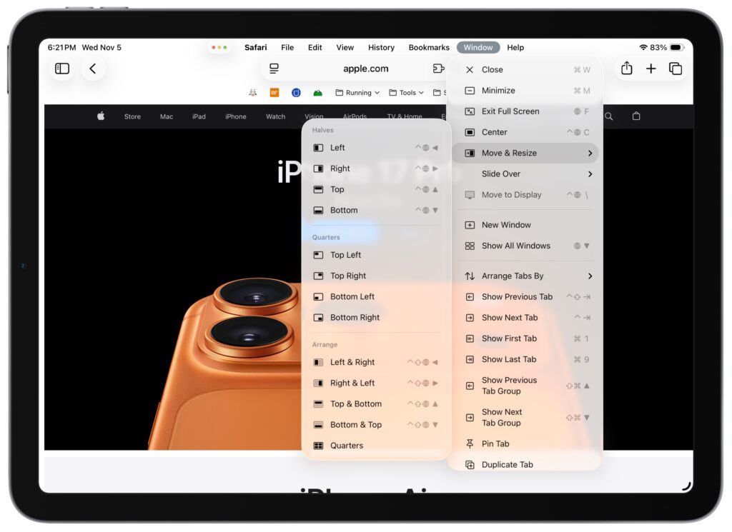This screenshot has width=732, height=532.
Task: Click the Apple logo in the site navigation
Action: [x=100, y=115]
